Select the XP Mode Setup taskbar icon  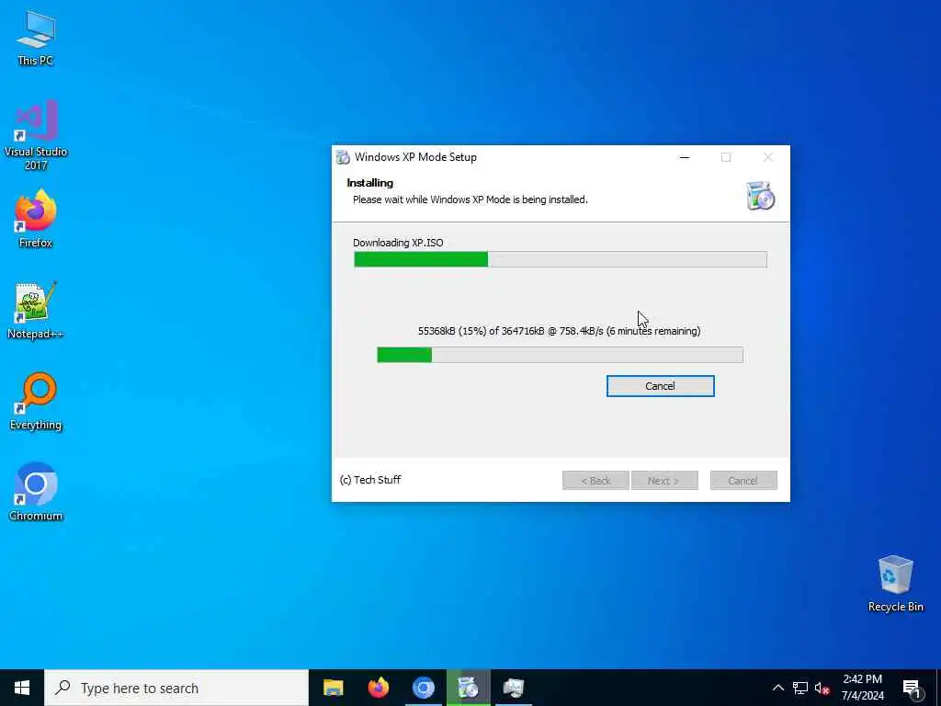468,688
